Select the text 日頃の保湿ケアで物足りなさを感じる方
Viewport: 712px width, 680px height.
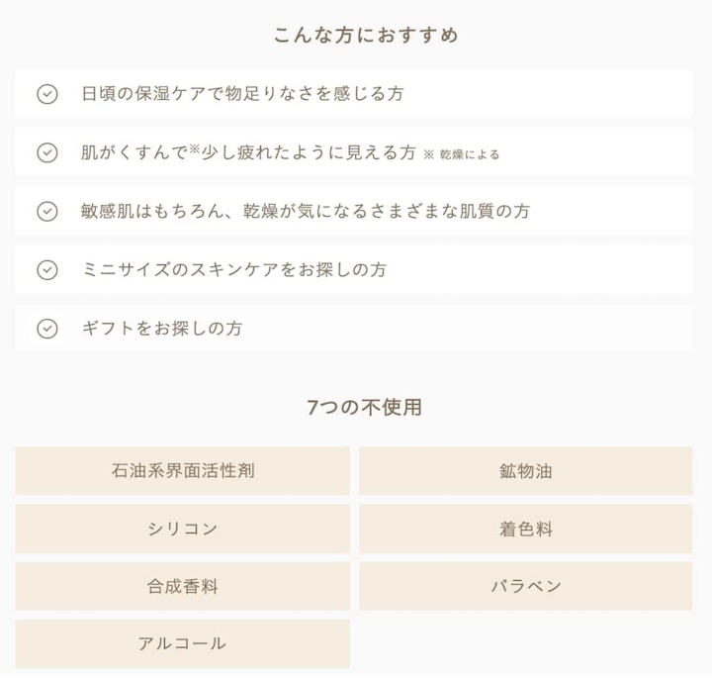(x=242, y=94)
